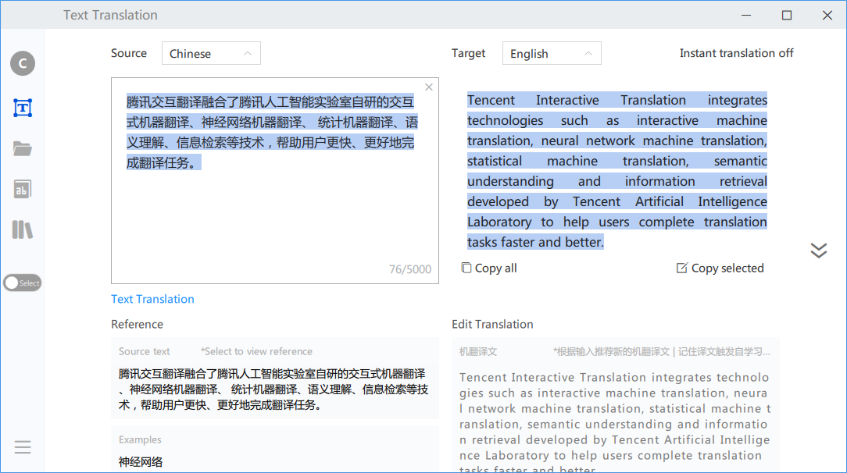Open the Target language dropdown showing English
Screen dimensions: 847x473
pyautogui.click(x=552, y=53)
